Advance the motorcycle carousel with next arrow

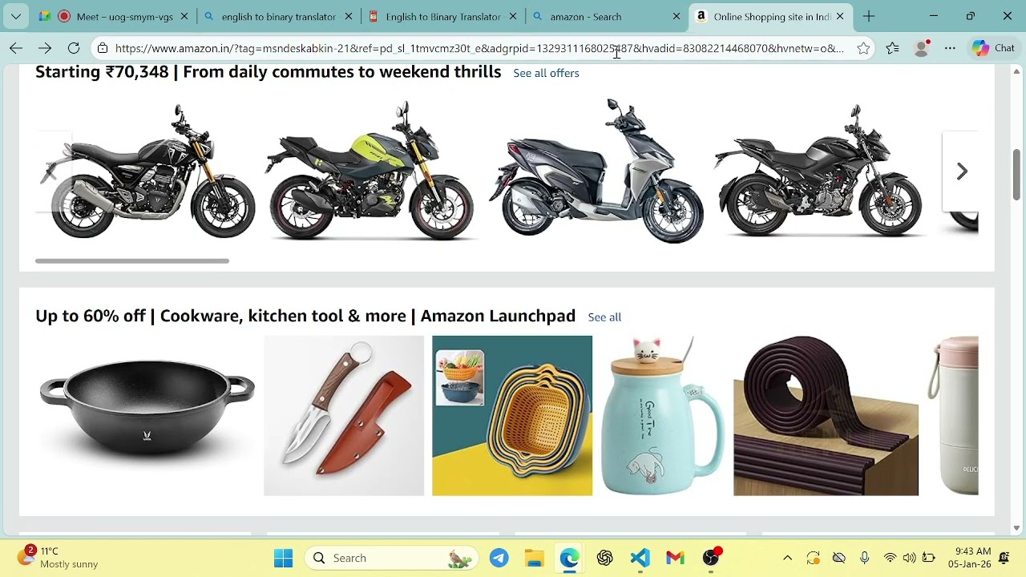click(x=962, y=171)
